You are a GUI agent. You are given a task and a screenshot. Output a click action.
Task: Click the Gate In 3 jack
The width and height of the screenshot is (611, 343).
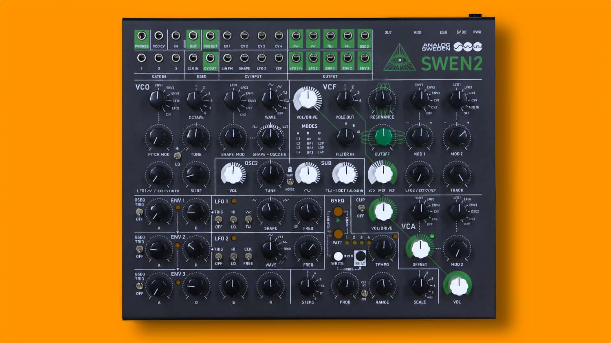(x=176, y=58)
